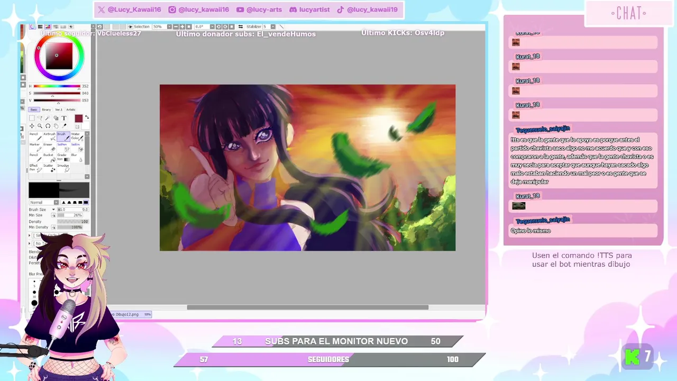Select the AirBrush tool

pos(50,137)
